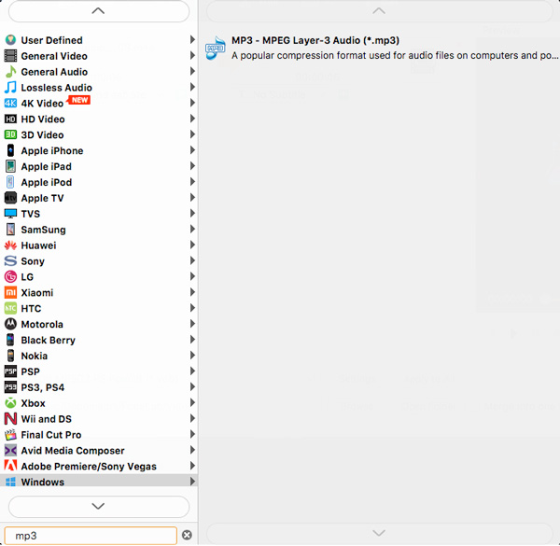Click the LG logo icon
This screenshot has width=560, height=546.
pos(10,276)
